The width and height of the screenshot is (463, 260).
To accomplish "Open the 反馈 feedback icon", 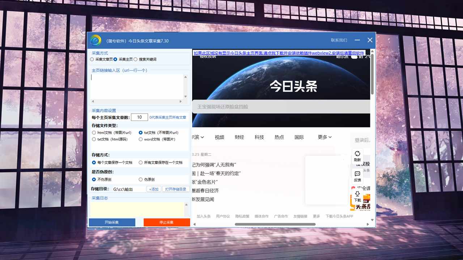I will (x=357, y=174).
